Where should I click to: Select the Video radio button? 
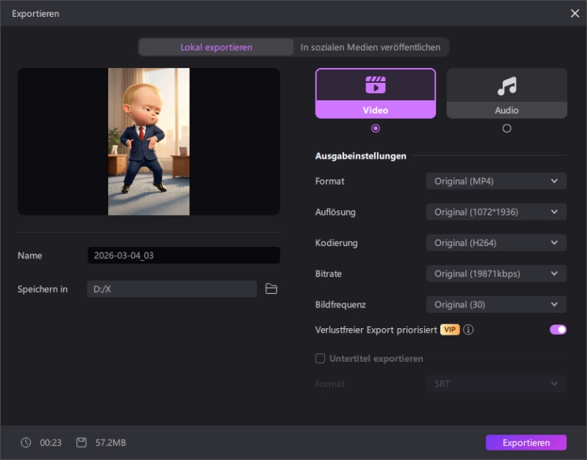pyautogui.click(x=376, y=128)
